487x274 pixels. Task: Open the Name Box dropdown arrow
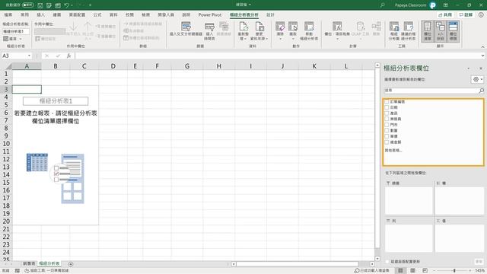pos(29,56)
